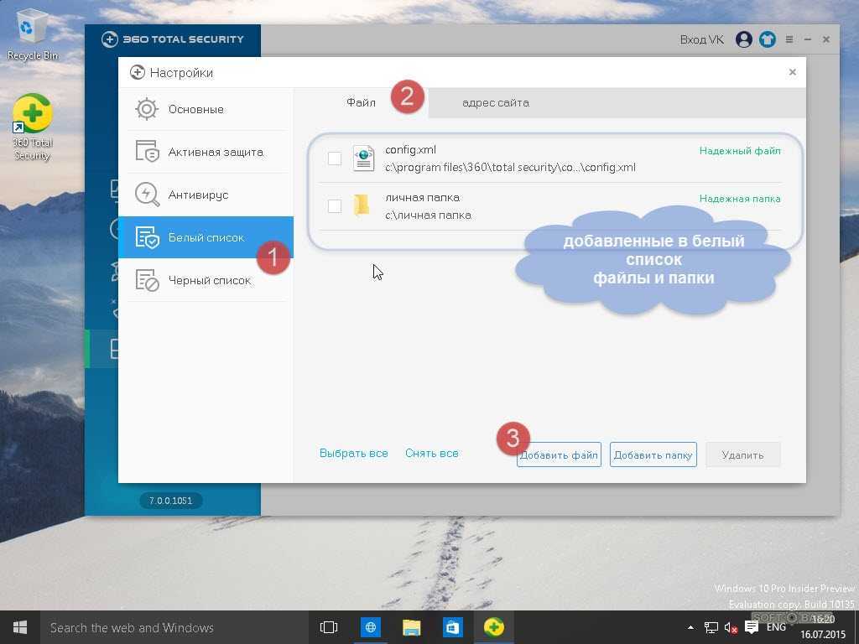
Task: Click the Добавить папку button
Action: tap(653, 454)
